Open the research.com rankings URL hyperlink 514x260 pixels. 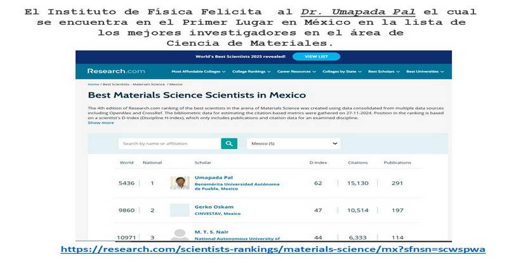coord(273,249)
